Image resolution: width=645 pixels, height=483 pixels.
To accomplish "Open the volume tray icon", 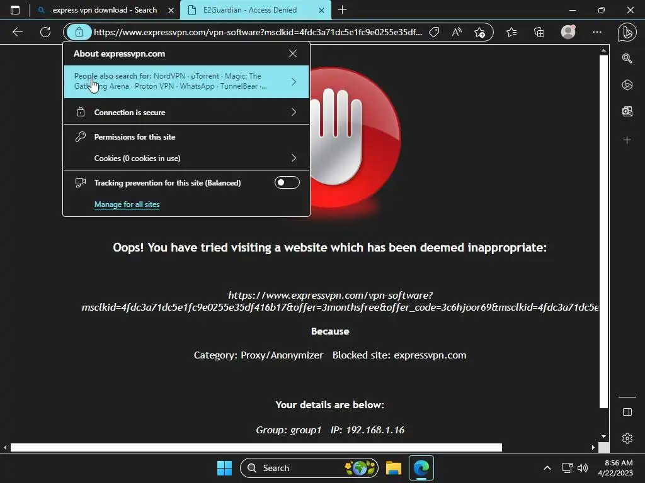I will [x=583, y=468].
